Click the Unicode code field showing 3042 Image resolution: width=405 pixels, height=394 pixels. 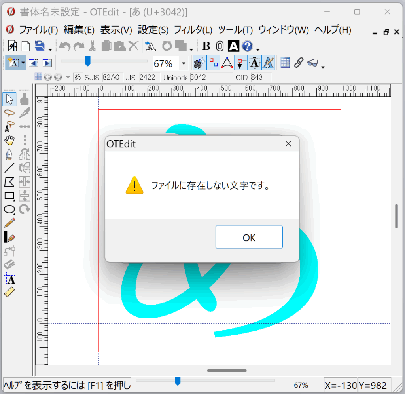(210, 77)
